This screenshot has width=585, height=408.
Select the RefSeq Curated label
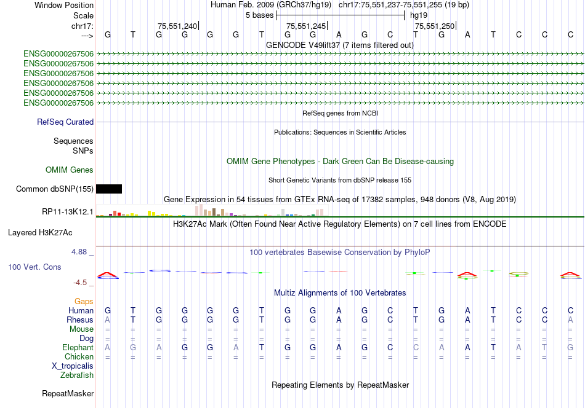65,122
